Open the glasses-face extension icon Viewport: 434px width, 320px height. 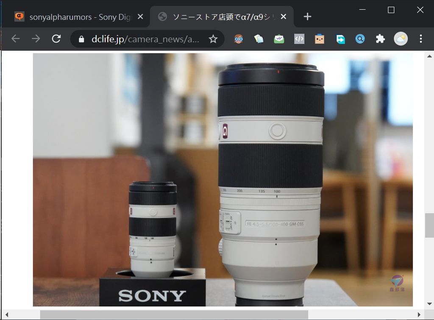pos(238,39)
